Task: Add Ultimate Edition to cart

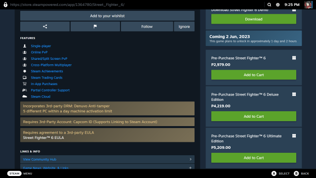Action: [x=254, y=158]
